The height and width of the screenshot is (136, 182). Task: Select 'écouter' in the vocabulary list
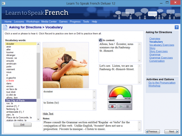(x=21, y=44)
